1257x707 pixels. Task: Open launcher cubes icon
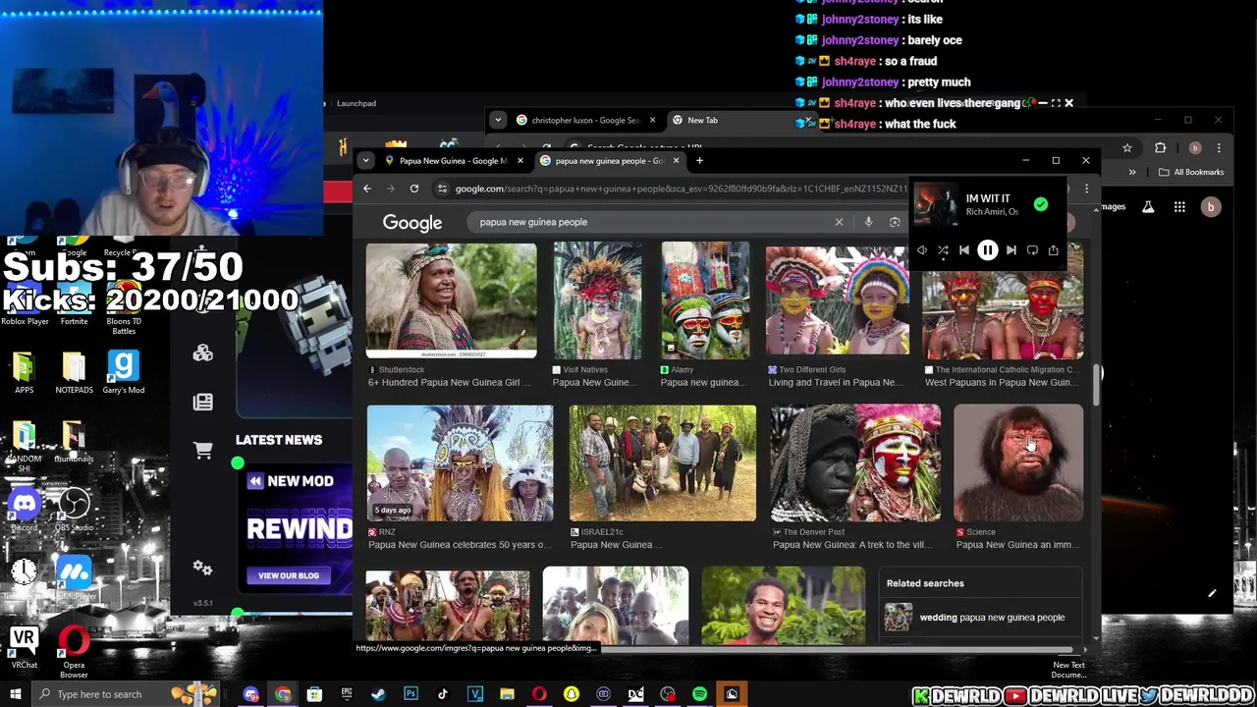(202, 353)
